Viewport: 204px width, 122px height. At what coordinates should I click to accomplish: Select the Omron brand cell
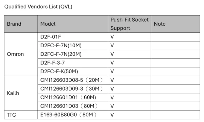click(21, 54)
